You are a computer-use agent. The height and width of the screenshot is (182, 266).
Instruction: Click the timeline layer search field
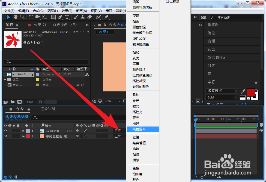(x=79, y=118)
